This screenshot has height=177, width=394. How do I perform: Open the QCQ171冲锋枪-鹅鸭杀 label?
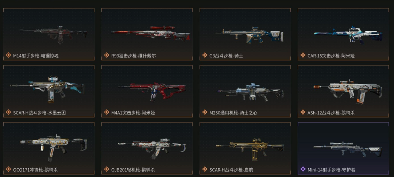pos(35,170)
